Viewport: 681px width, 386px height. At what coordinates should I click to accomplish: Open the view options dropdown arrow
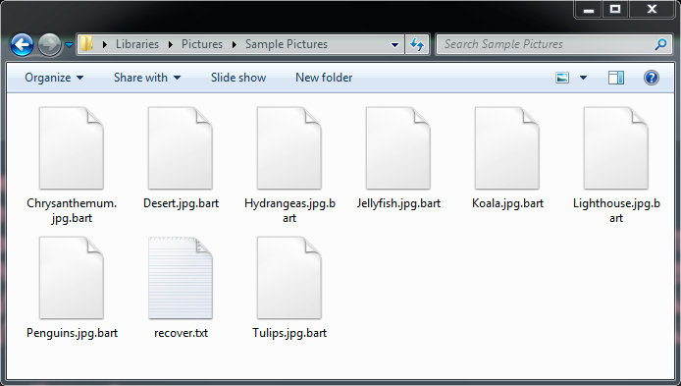click(x=583, y=78)
